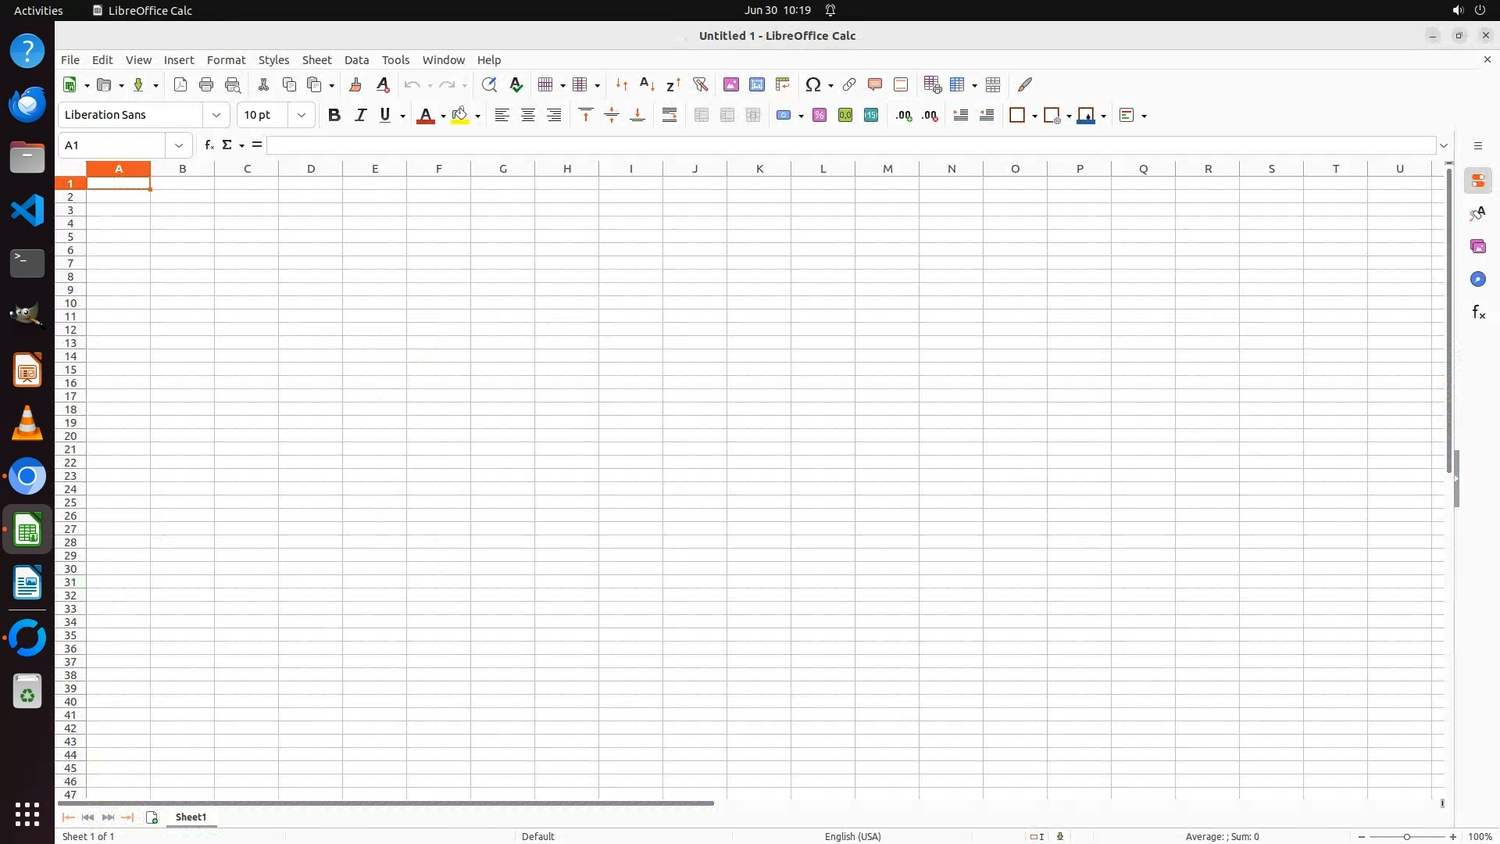1500x844 pixels.
Task: Toggle Bold formatting
Action: pos(334,116)
